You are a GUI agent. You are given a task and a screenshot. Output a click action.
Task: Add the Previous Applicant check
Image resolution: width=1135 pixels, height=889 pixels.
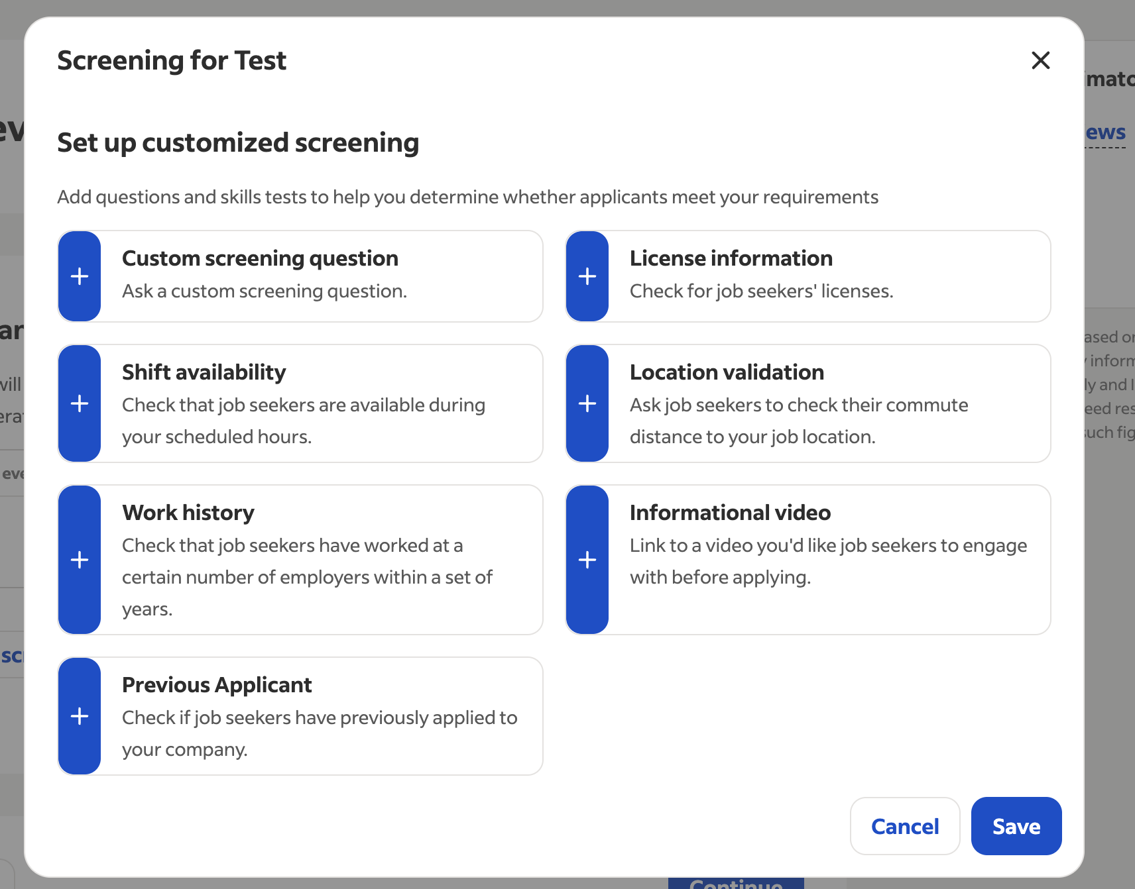coord(79,716)
